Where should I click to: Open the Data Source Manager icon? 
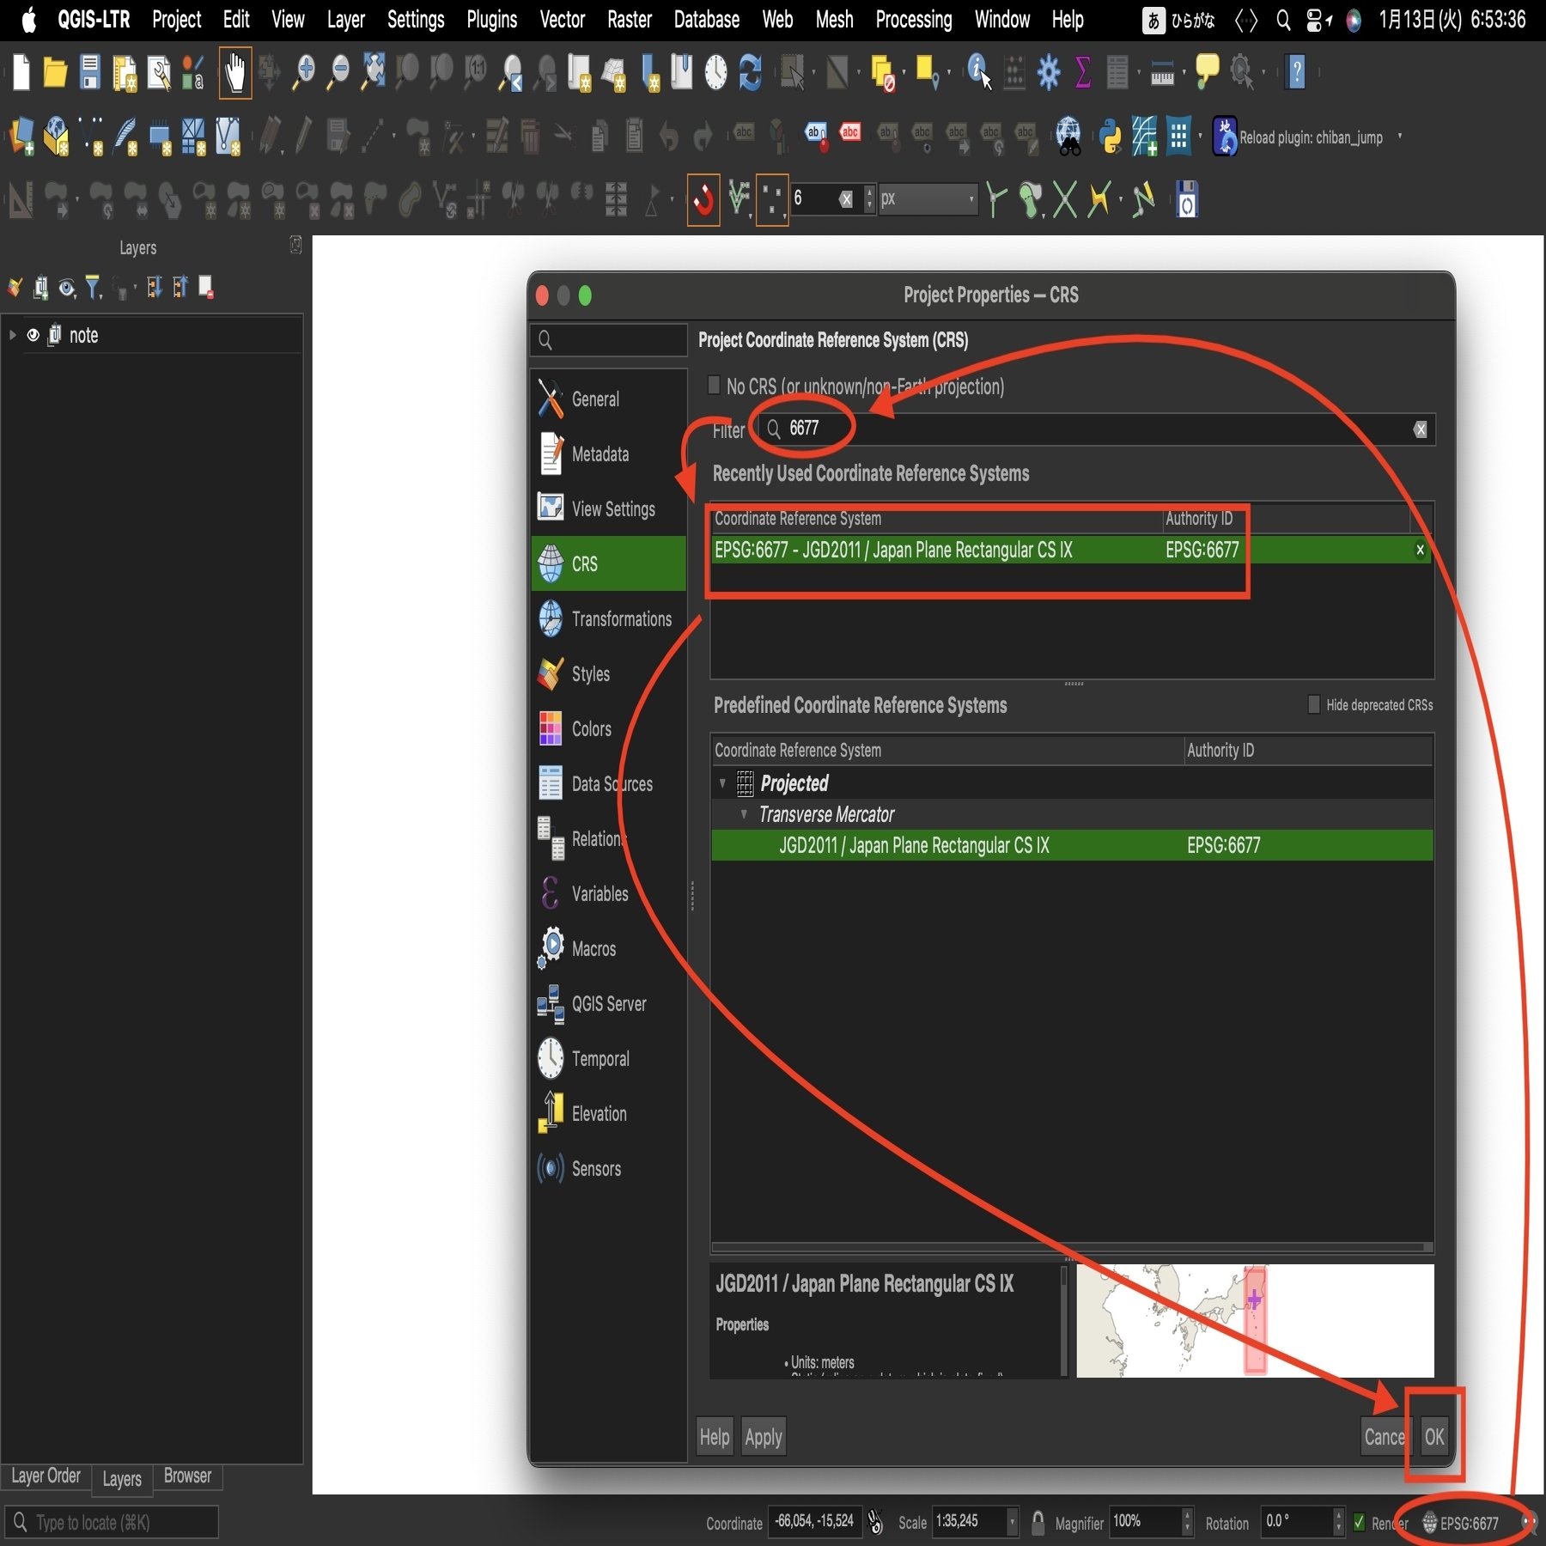(x=21, y=137)
